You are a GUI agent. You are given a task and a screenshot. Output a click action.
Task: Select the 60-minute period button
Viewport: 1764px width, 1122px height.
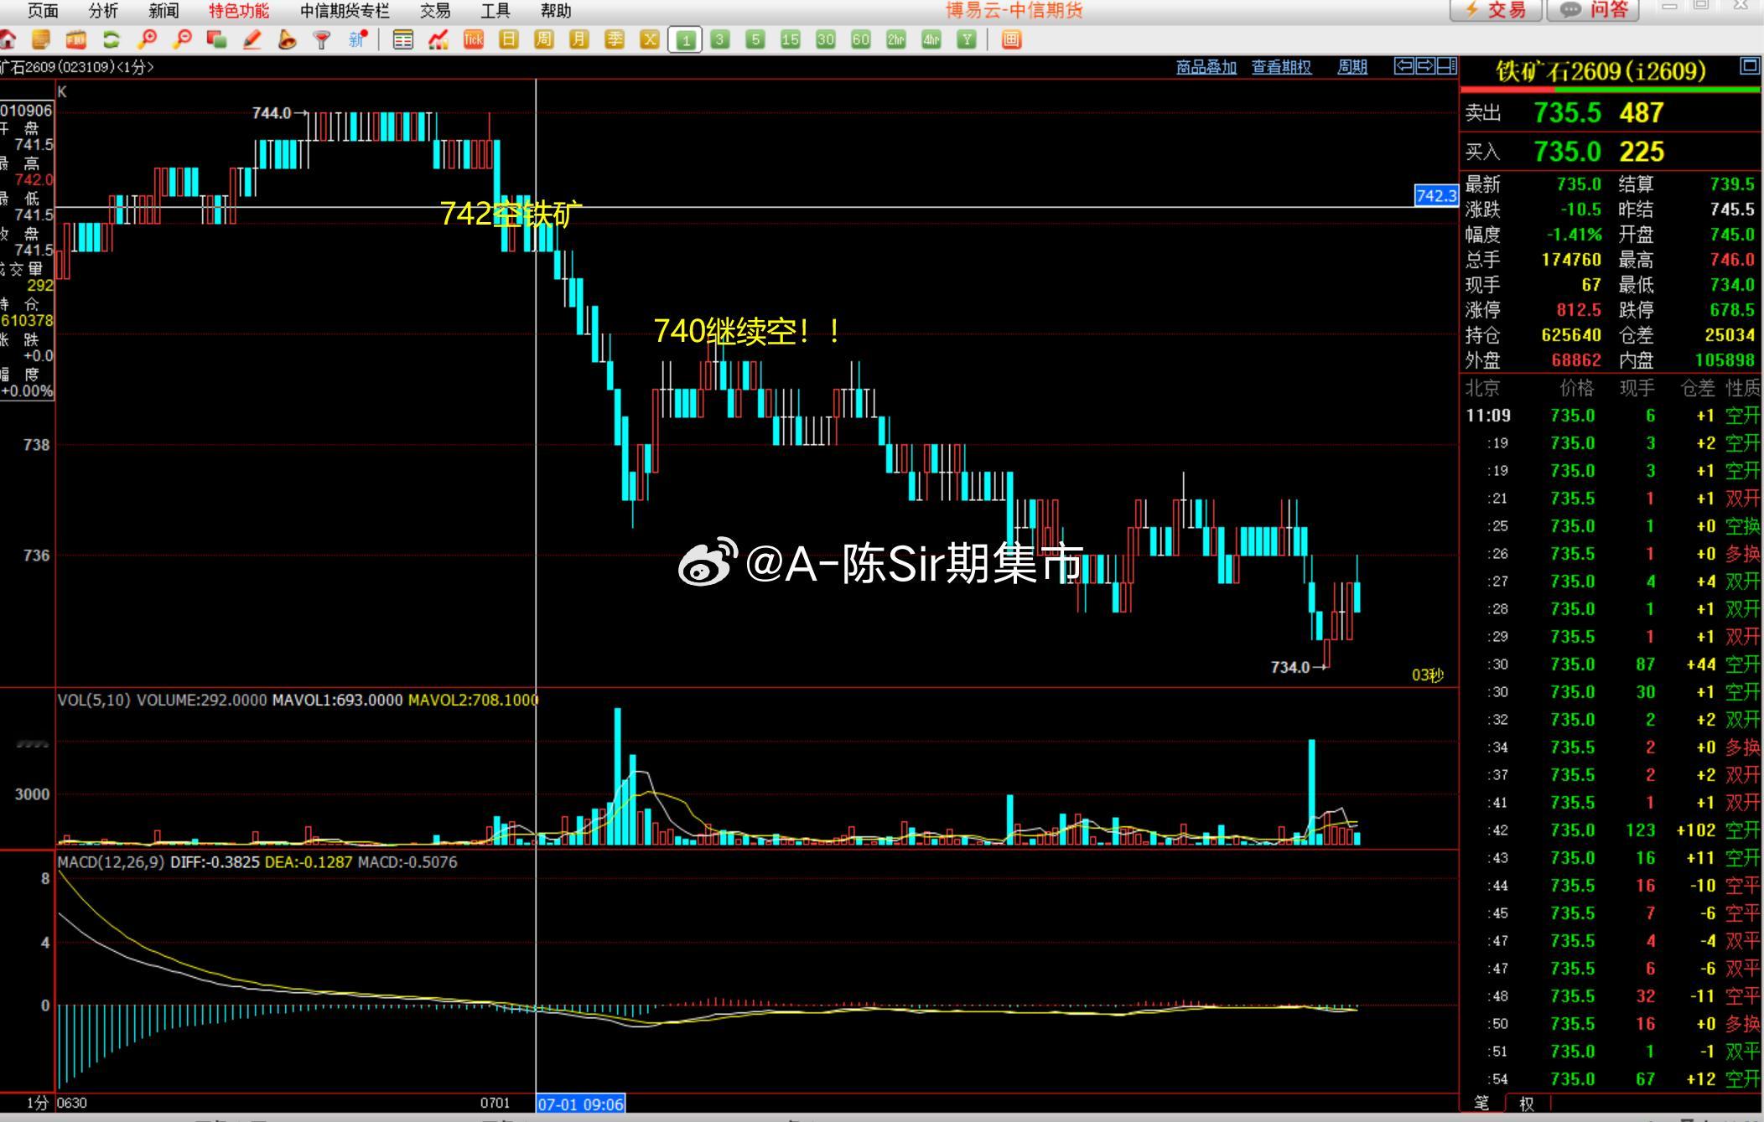point(861,39)
